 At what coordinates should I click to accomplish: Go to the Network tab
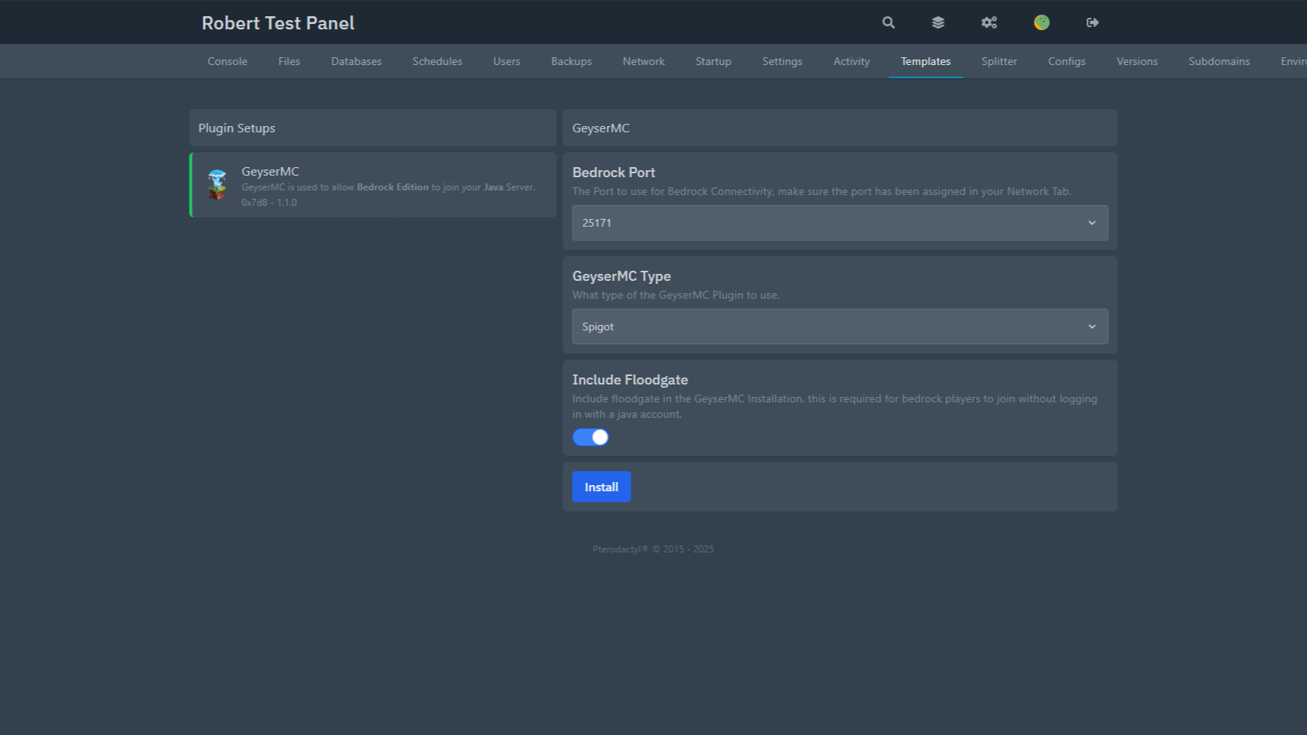click(643, 61)
